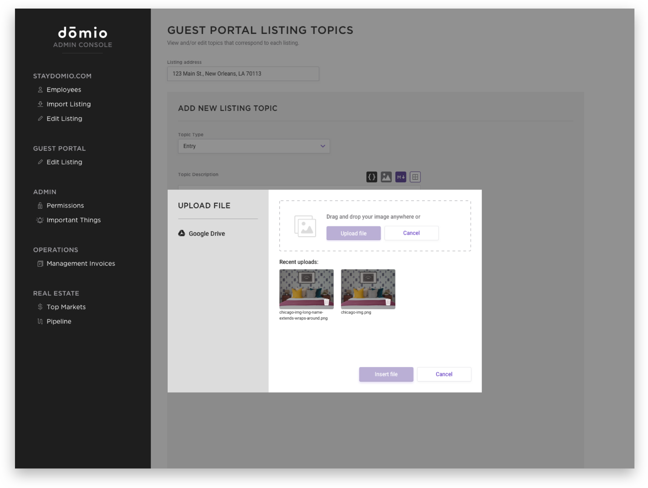This screenshot has width=648, height=488.
Task: Select the insert image icon
Action: pos(386,177)
